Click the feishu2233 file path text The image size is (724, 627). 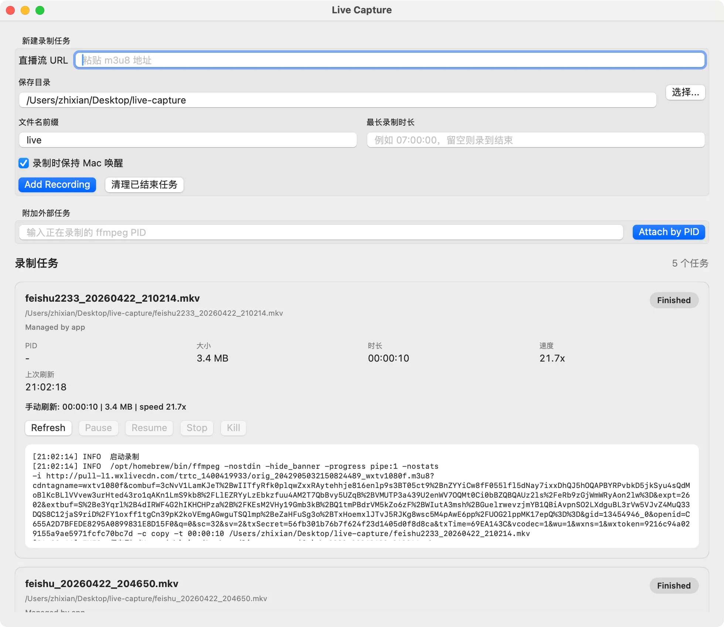pos(154,313)
